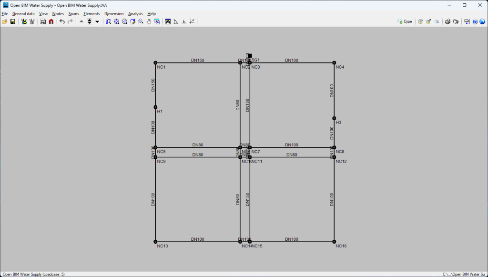Open the Analysis menu
The width and height of the screenshot is (488, 277).
[135, 14]
